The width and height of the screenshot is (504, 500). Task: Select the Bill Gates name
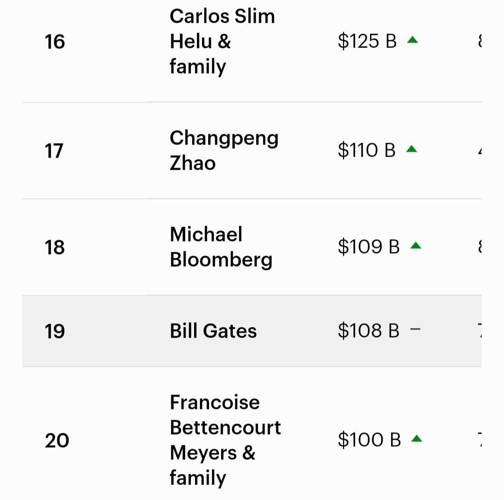point(213,331)
